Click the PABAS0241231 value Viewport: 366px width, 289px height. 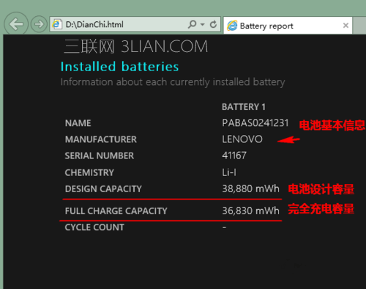255,123
